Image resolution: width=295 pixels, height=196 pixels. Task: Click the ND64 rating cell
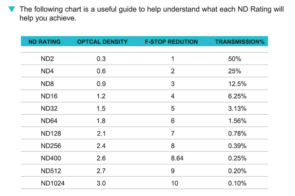point(49,121)
